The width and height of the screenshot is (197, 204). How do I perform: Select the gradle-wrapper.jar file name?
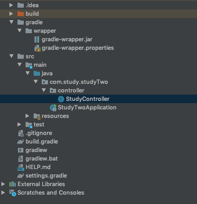point(67,39)
